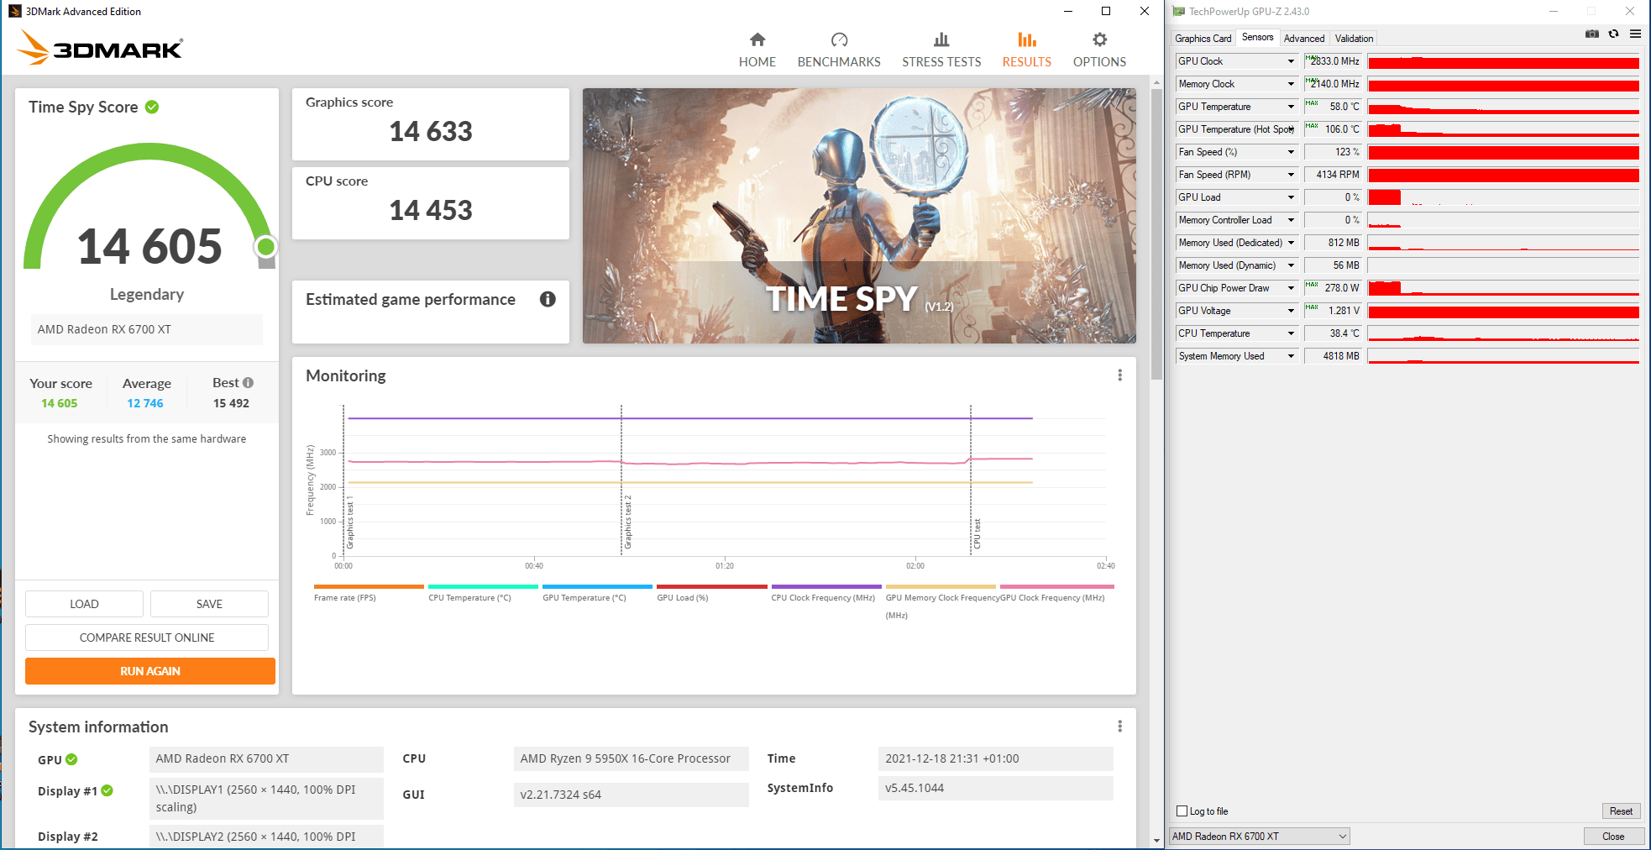
Task: Click the CPU test marker on chart
Action: (x=977, y=534)
